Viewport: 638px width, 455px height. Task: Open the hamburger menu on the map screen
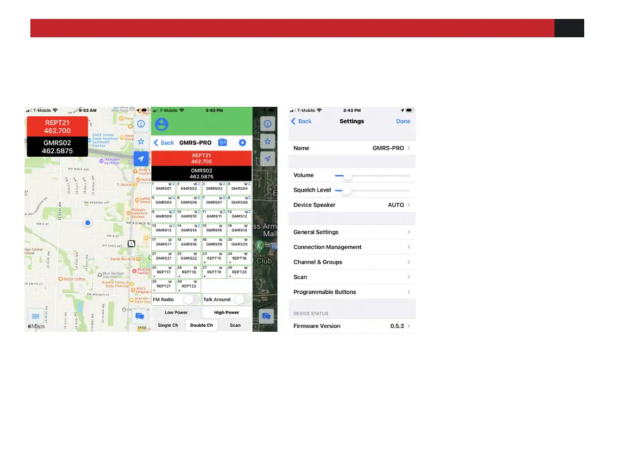pos(35,316)
